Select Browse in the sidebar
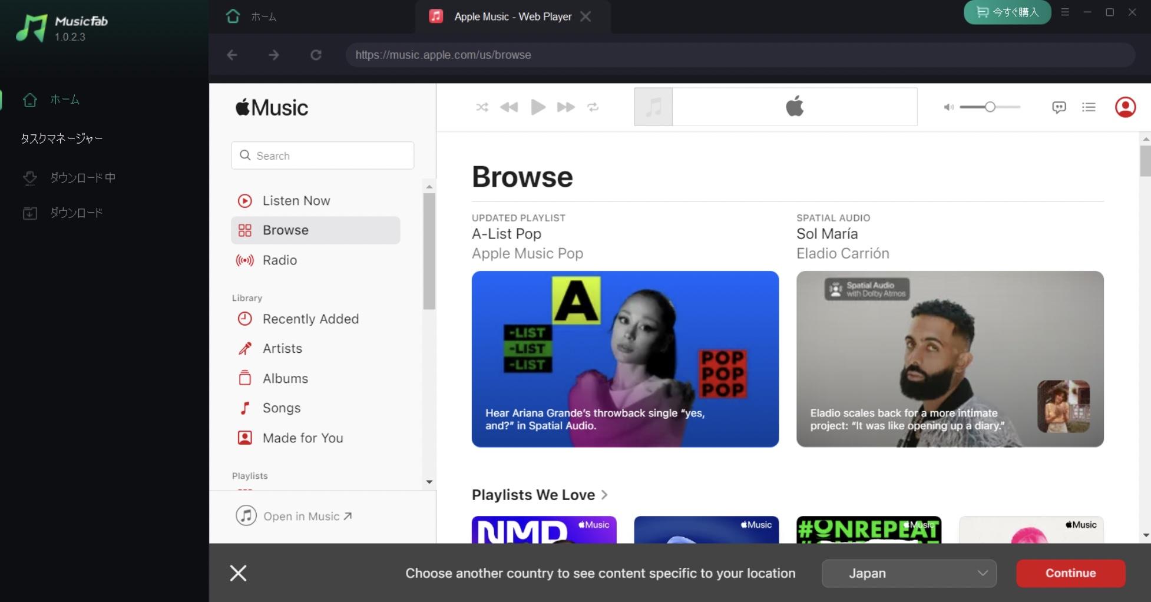Viewport: 1151px width, 602px height. 316,230
